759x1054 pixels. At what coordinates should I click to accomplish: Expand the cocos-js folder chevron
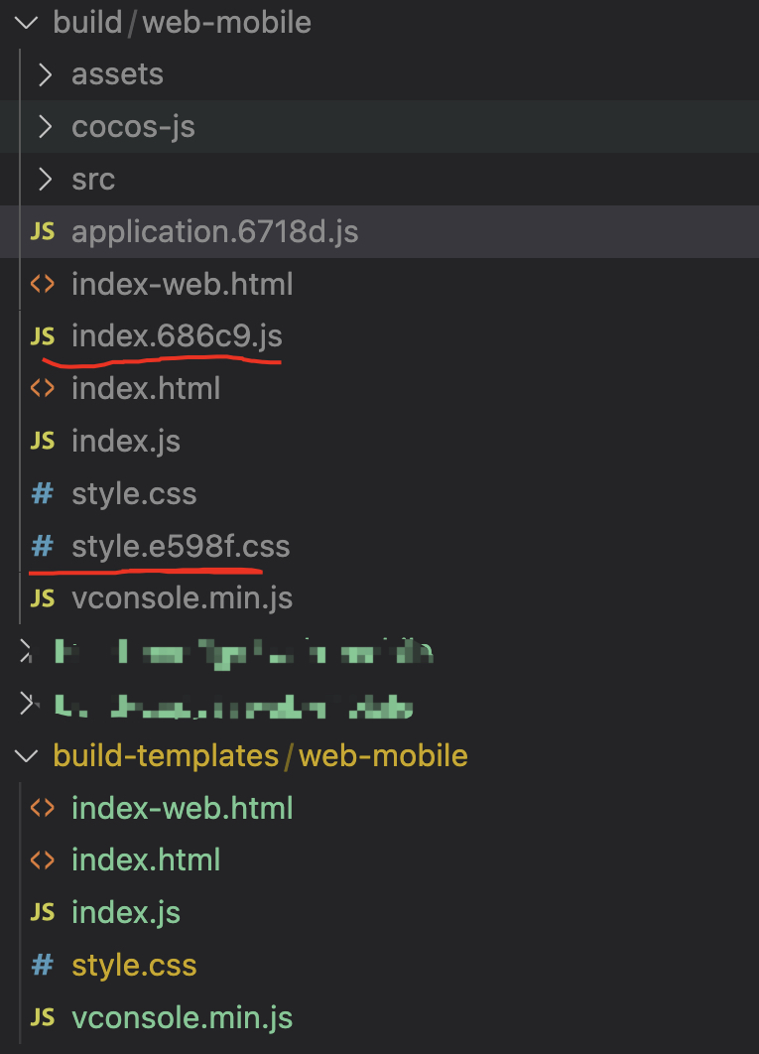[x=45, y=127]
